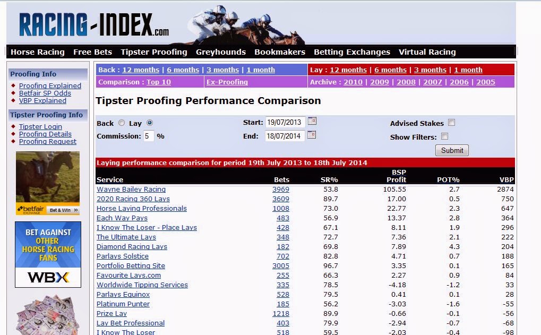541x335 pixels.
Task: Open Worldwide Tipping Services link
Action: [142, 285]
